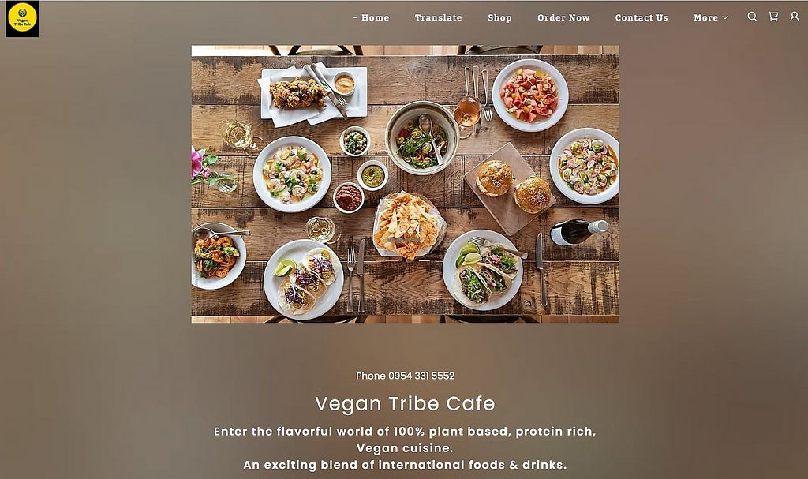Open the shopping cart icon
Viewport: 808px width, 479px height.
[x=773, y=17]
